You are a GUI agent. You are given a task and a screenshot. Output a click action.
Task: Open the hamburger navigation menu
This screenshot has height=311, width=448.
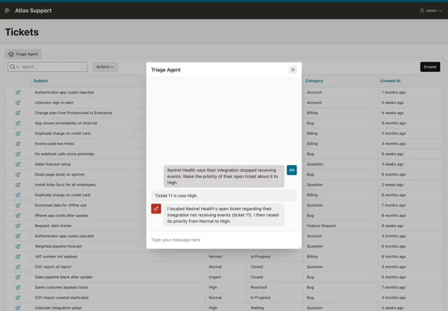(x=7, y=10)
